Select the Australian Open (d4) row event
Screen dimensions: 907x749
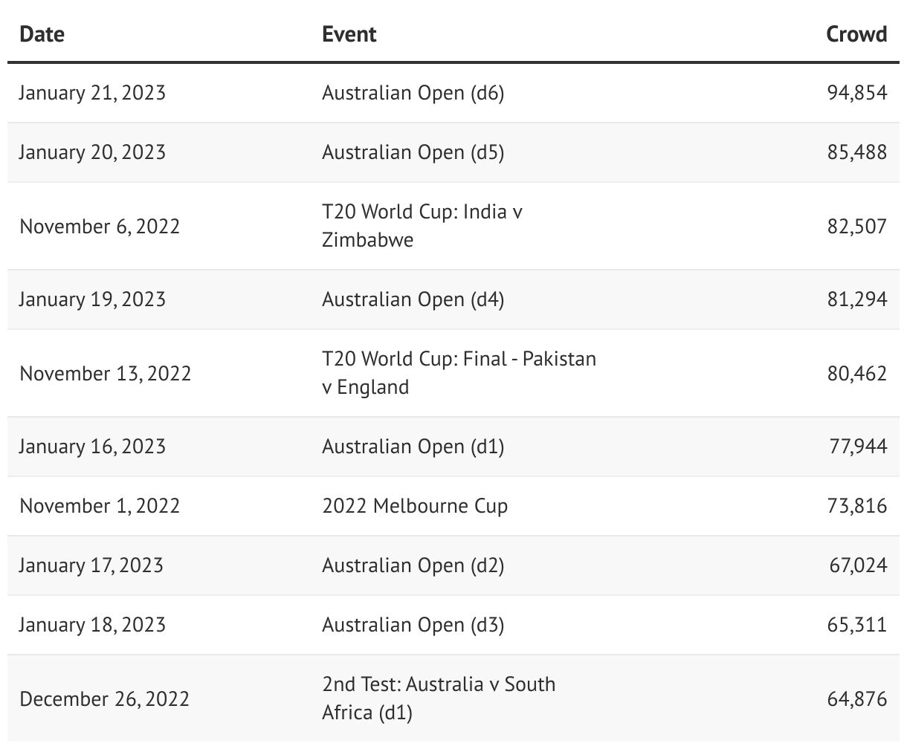coord(413,299)
